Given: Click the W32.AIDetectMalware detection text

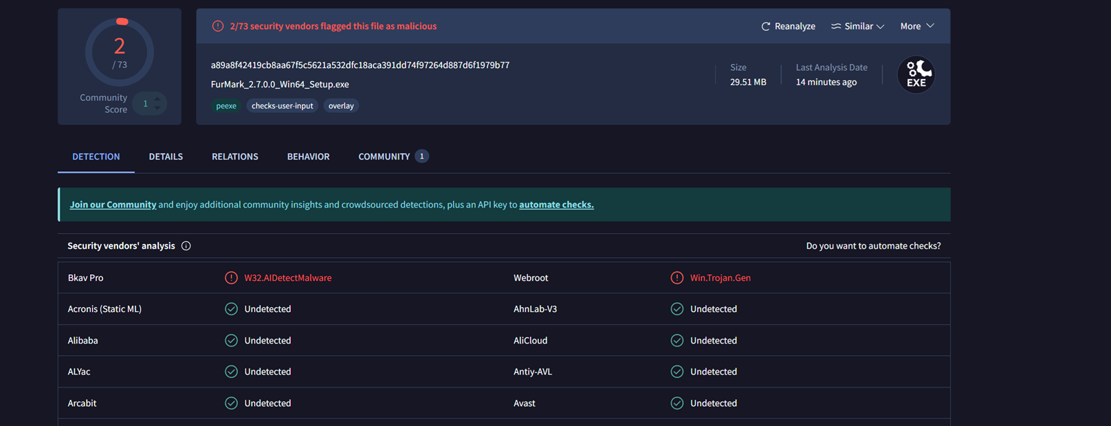Looking at the screenshot, I should click(288, 278).
